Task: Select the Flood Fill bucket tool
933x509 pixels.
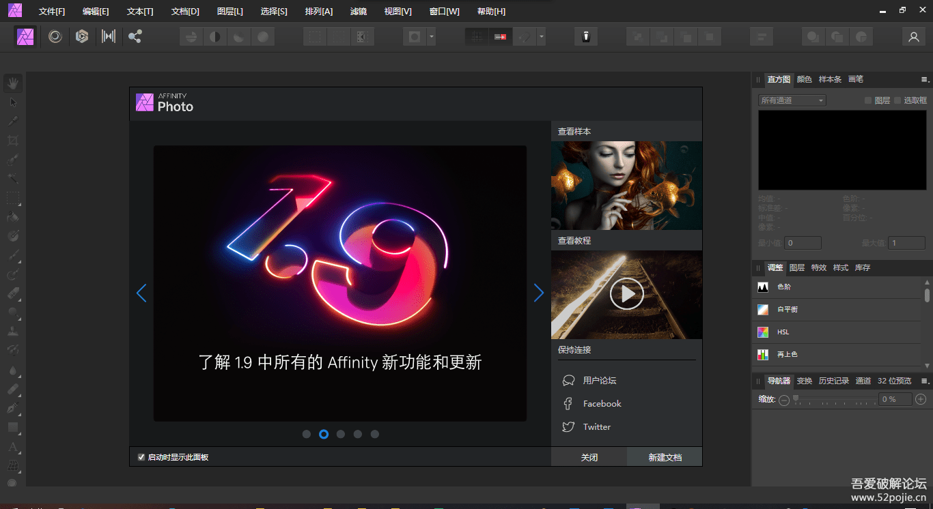Action: coord(13,218)
